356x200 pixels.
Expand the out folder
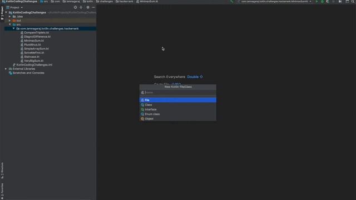tap(10, 21)
